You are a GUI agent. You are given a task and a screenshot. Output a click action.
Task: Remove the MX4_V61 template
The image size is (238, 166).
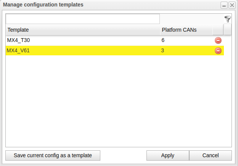tap(218, 50)
